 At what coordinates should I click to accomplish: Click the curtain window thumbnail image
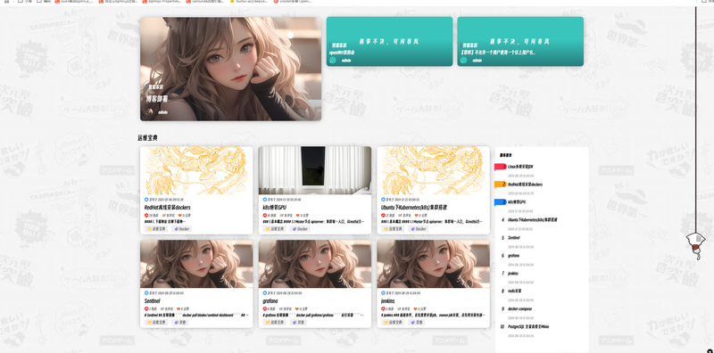pyautogui.click(x=315, y=170)
